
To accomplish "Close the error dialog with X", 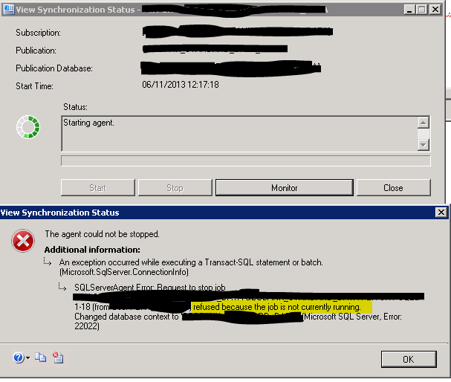I will coord(441,213).
